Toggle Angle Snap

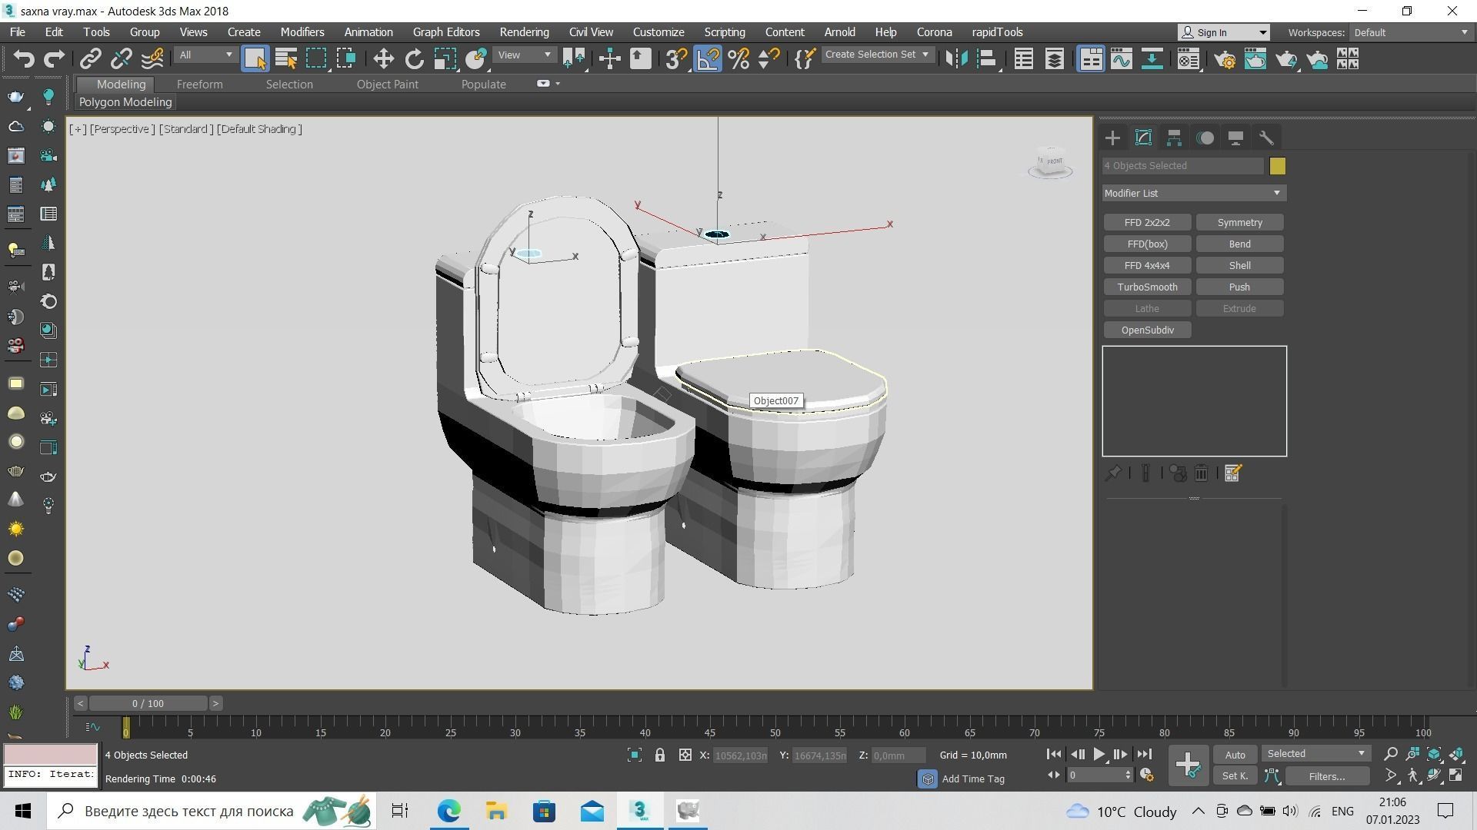[x=708, y=59]
